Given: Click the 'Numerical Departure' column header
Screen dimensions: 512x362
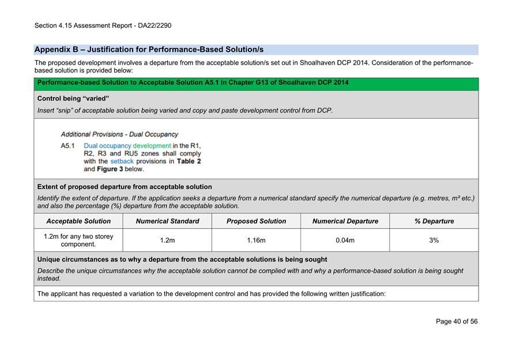Looking at the screenshot, I should pyautogui.click(x=345, y=221).
